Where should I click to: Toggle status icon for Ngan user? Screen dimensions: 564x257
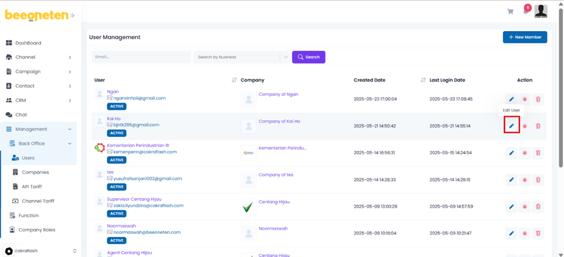(x=525, y=99)
